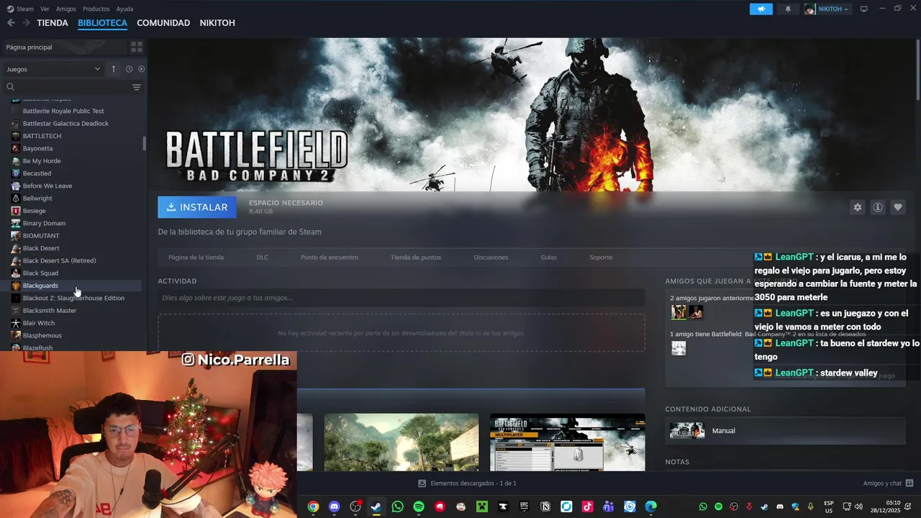Click the forward navigation arrow
This screenshot has height=518, width=921.
tap(26, 23)
